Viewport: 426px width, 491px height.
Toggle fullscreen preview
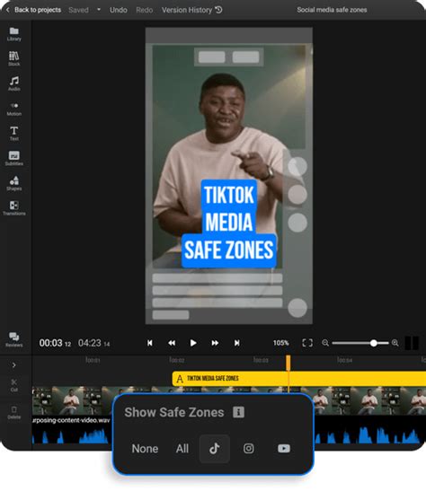coord(307,343)
